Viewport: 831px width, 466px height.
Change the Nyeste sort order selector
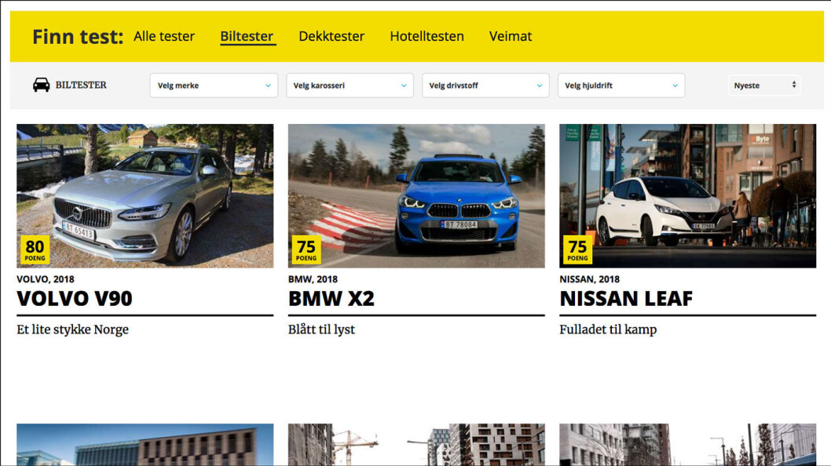click(764, 86)
